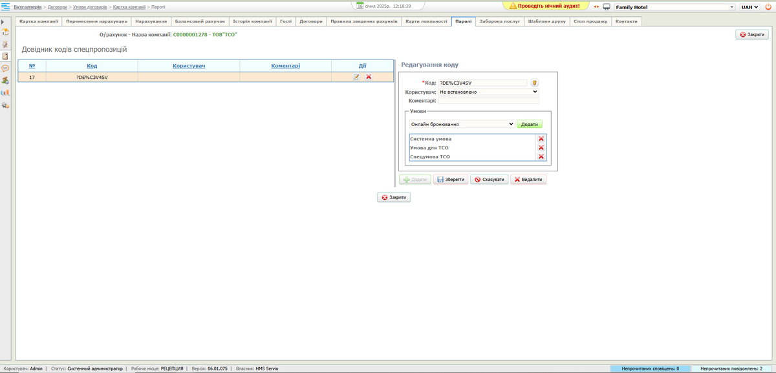Open the hamburger menu icon at top left
This screenshot has height=373, width=776.
[6, 6]
